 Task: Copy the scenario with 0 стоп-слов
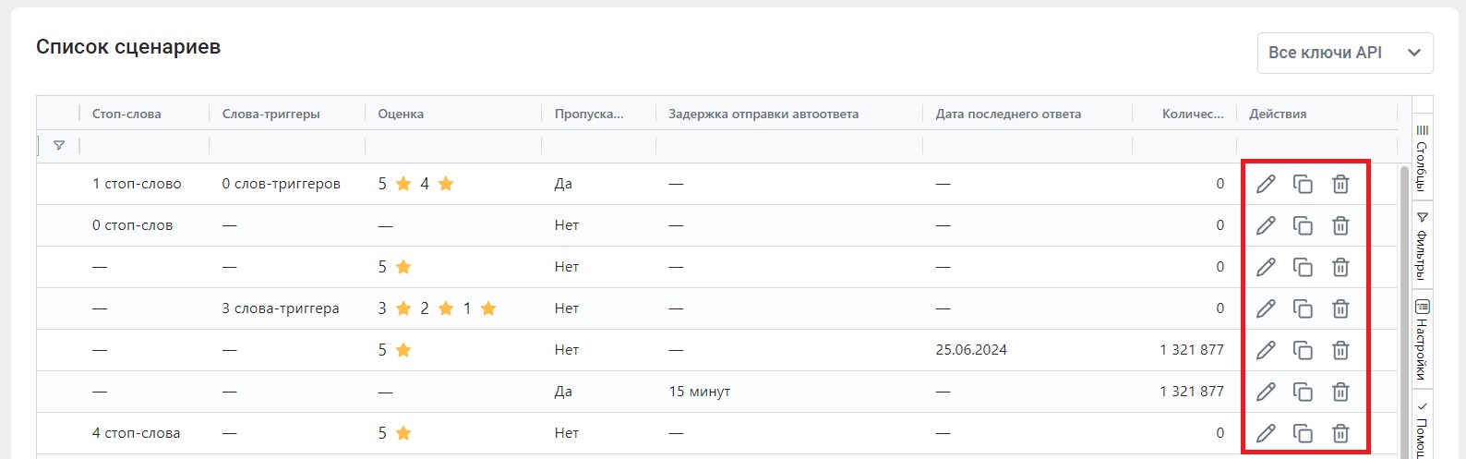(x=1303, y=225)
